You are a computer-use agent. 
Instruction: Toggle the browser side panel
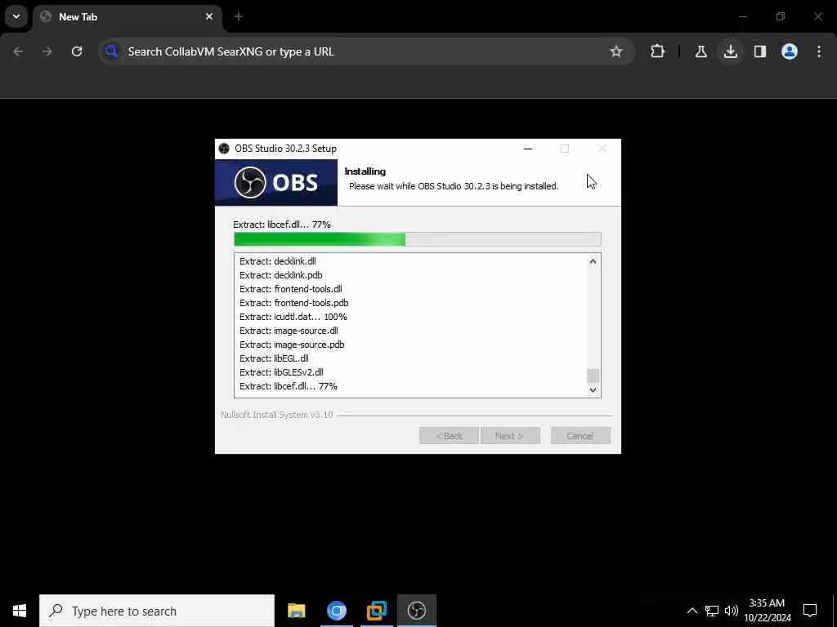760,51
